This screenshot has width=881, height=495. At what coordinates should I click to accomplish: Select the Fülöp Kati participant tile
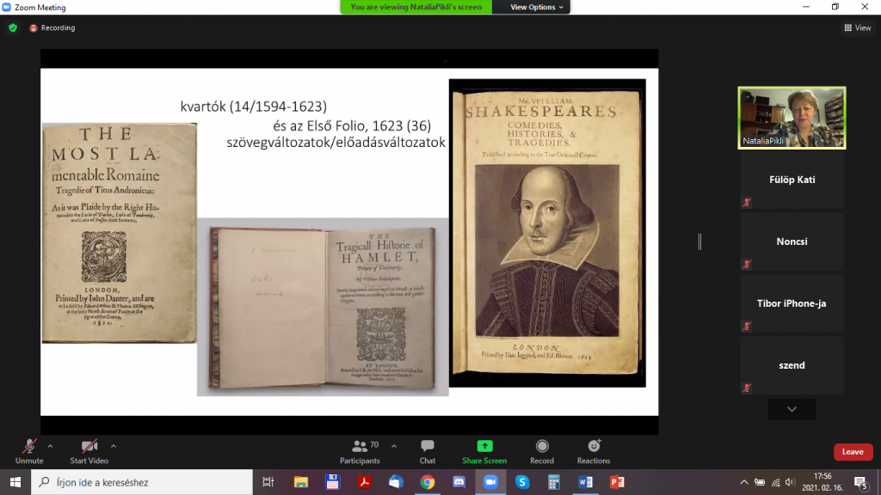pyautogui.click(x=792, y=180)
